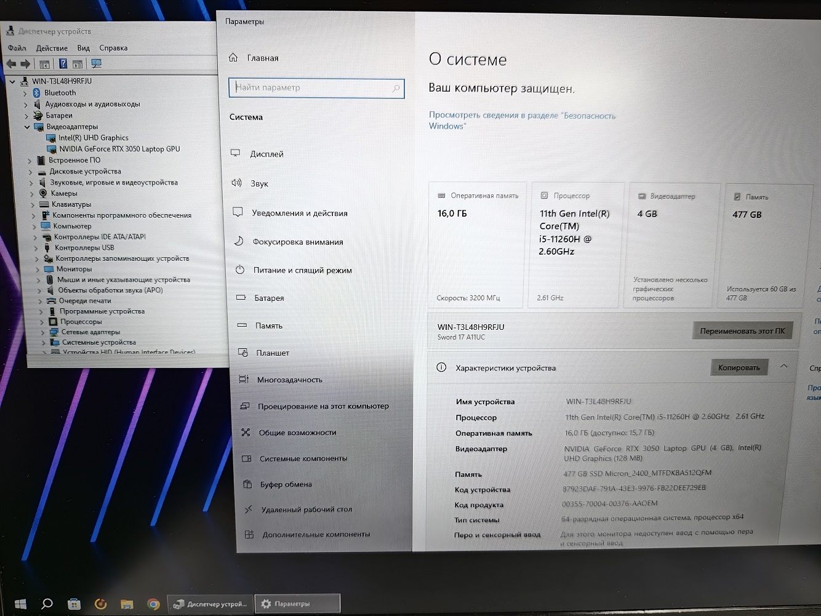
Task: Click the Переименовать этот ПК button
Action: 742,331
